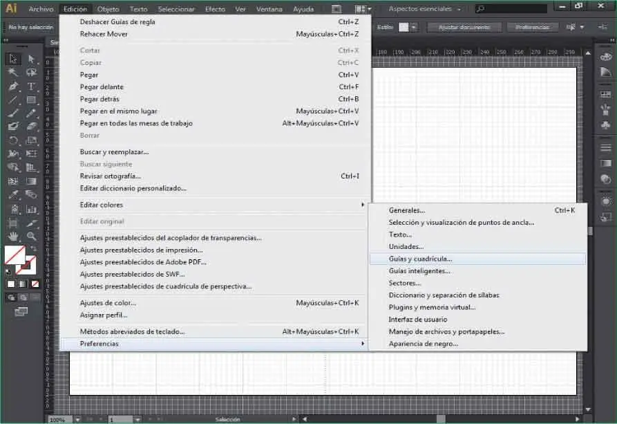The image size is (617, 424).
Task: Open the Symbols panel club icon
Action: (605, 125)
